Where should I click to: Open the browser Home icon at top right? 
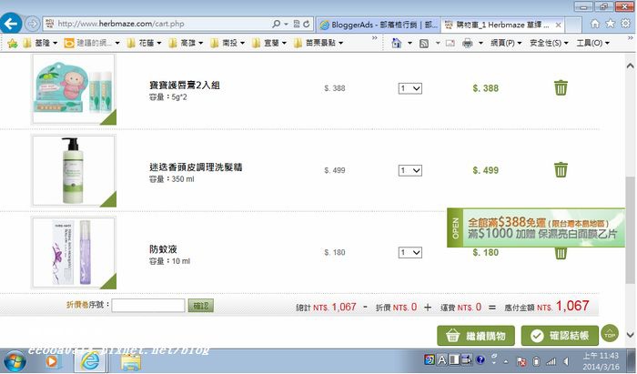click(595, 24)
